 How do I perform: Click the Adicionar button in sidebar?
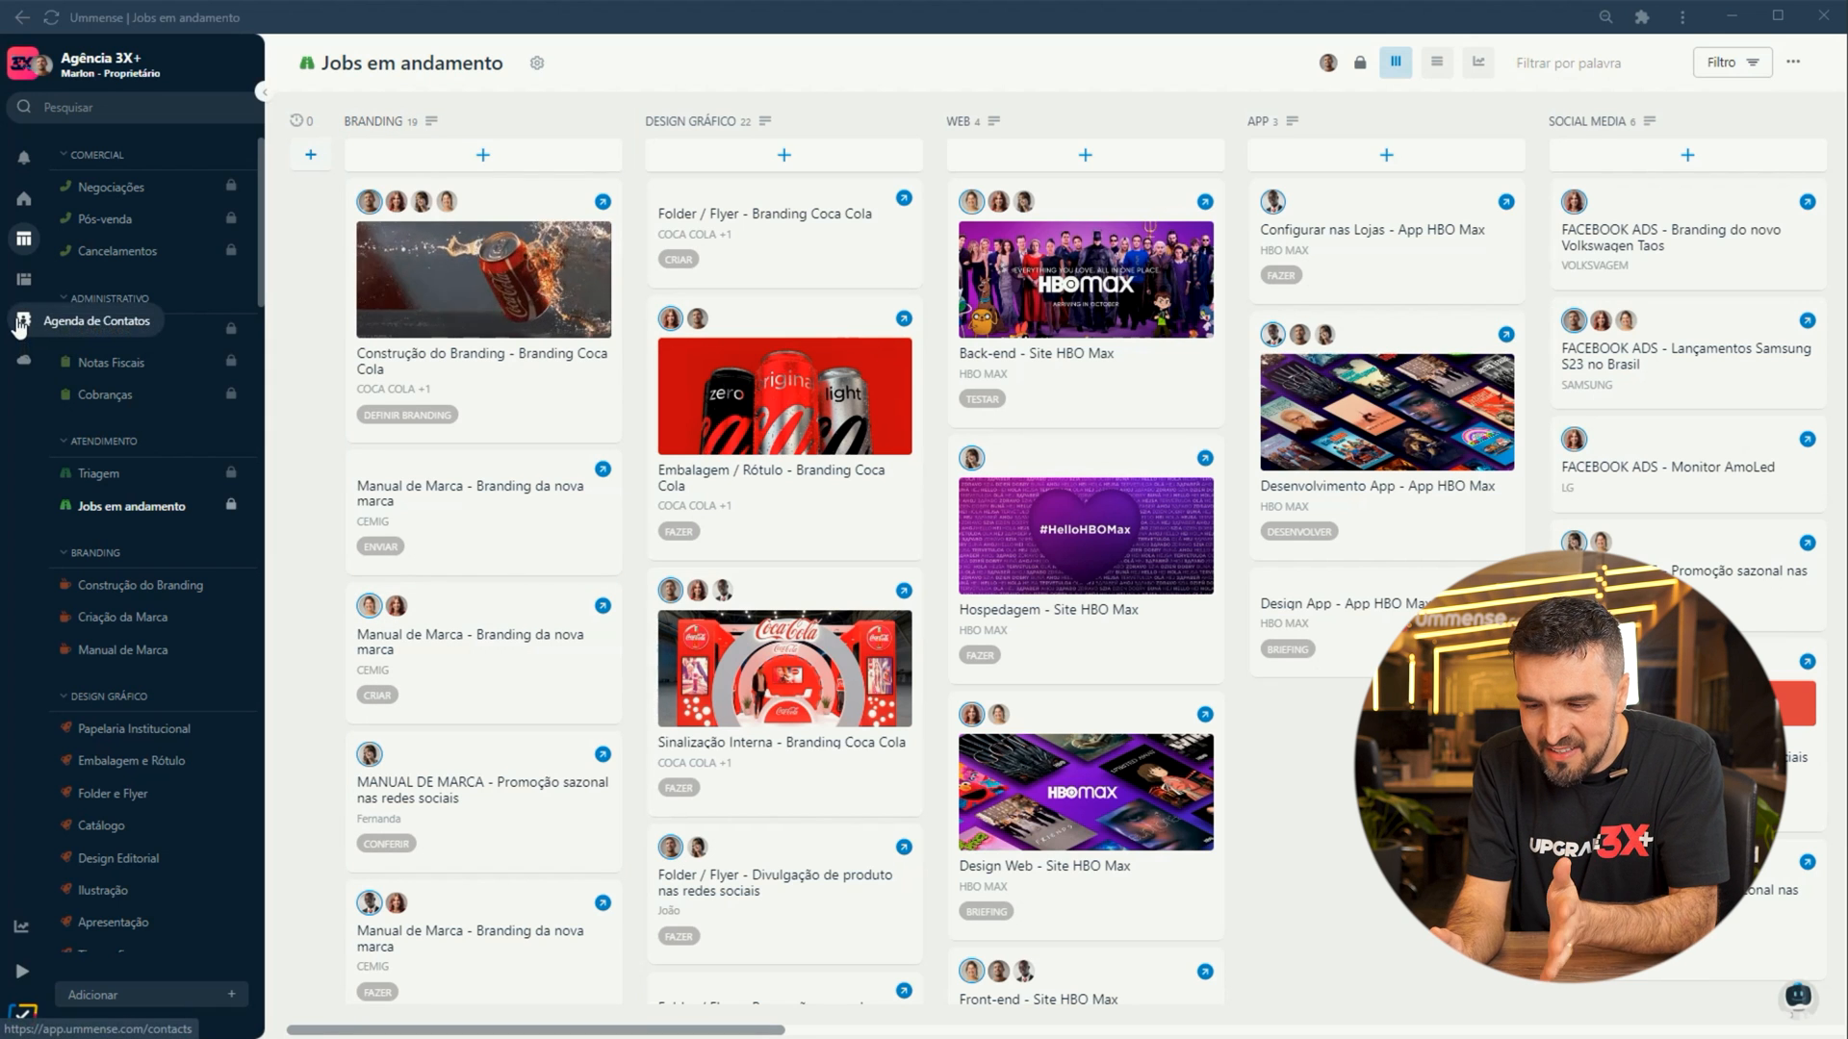(x=151, y=995)
